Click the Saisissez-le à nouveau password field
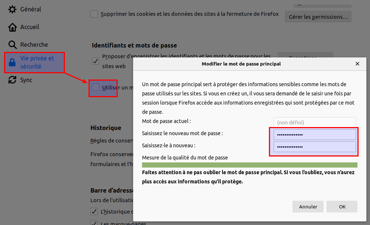Image resolution: width=370 pixels, height=225 pixels. 314,147
